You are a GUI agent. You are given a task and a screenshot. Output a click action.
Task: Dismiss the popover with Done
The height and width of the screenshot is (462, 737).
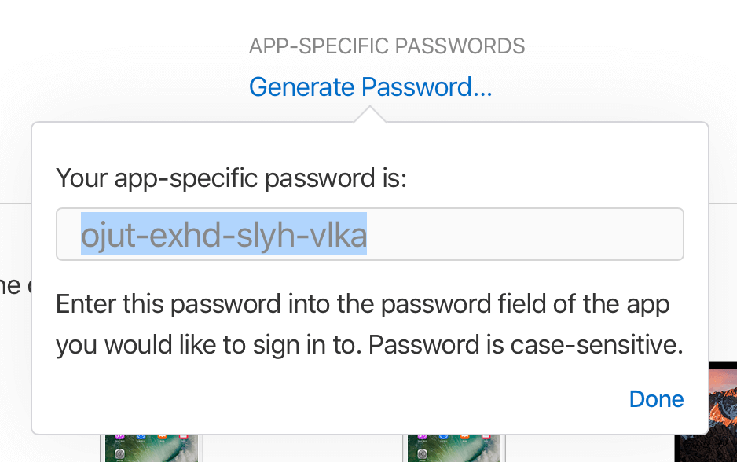(656, 399)
